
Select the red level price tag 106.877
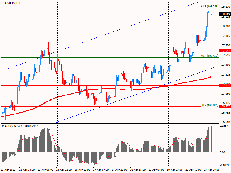coord(225,106)
